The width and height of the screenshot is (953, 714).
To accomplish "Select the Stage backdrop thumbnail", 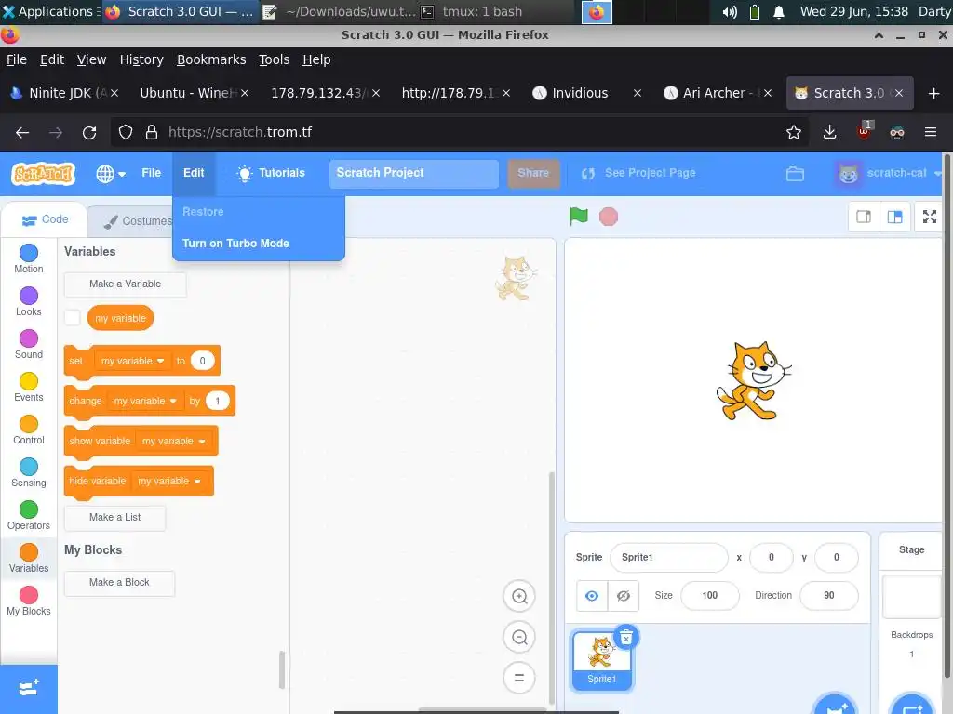I will point(912,596).
